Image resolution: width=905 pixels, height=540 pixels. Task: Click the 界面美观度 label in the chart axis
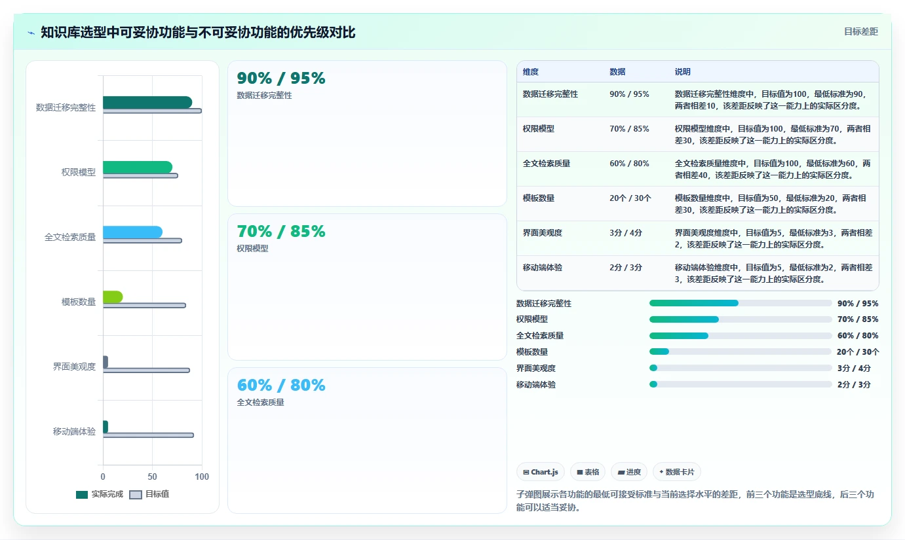(x=75, y=367)
